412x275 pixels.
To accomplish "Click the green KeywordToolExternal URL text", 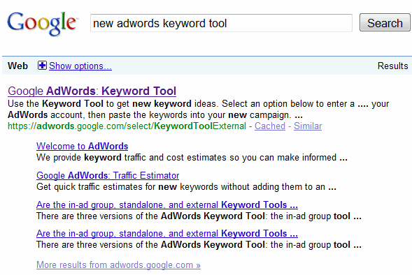I will [x=127, y=126].
